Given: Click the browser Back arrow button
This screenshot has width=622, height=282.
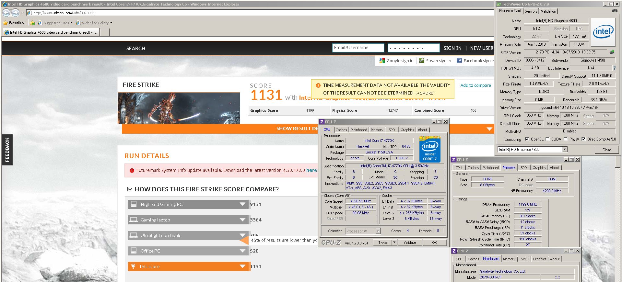Looking at the screenshot, I should 6,13.
